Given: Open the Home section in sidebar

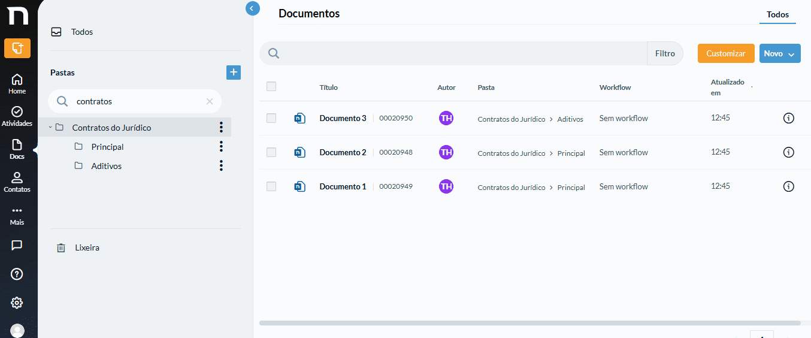Looking at the screenshot, I should click(17, 84).
